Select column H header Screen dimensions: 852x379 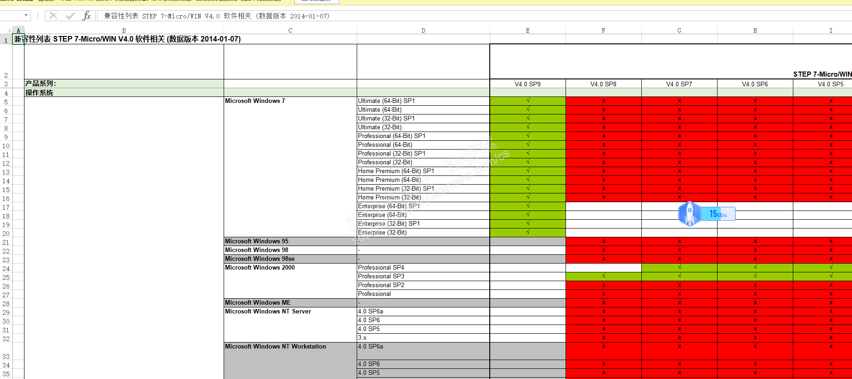tap(755, 30)
